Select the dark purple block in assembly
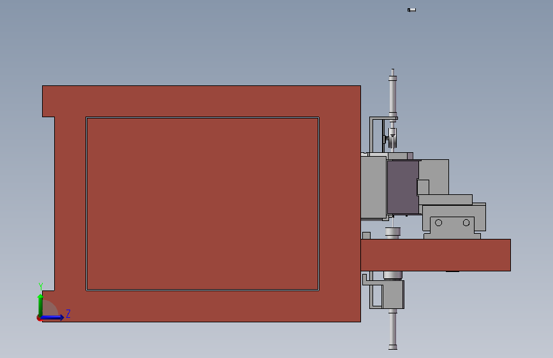Screen dimensions: 553x358 pos(403,187)
